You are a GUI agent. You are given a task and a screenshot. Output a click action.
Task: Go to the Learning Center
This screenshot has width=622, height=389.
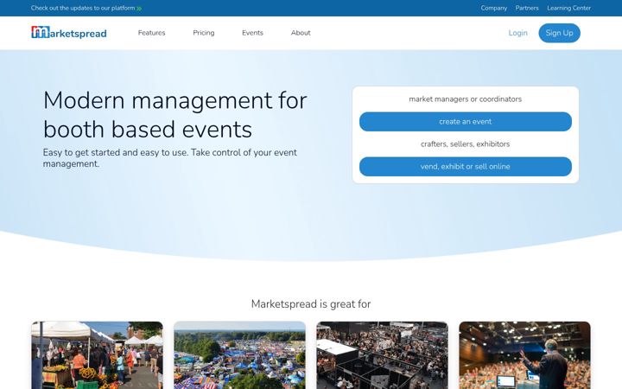click(568, 8)
